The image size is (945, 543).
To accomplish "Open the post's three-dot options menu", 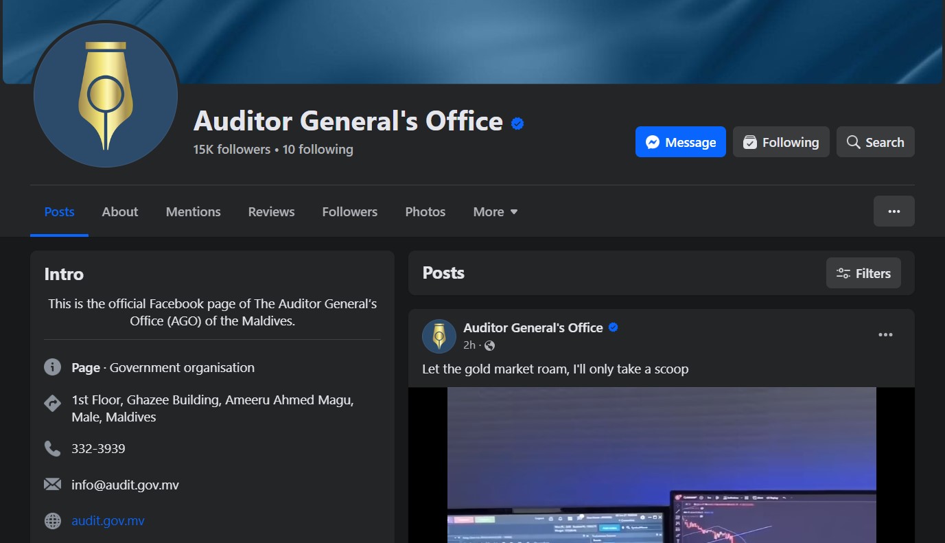I will click(x=885, y=335).
